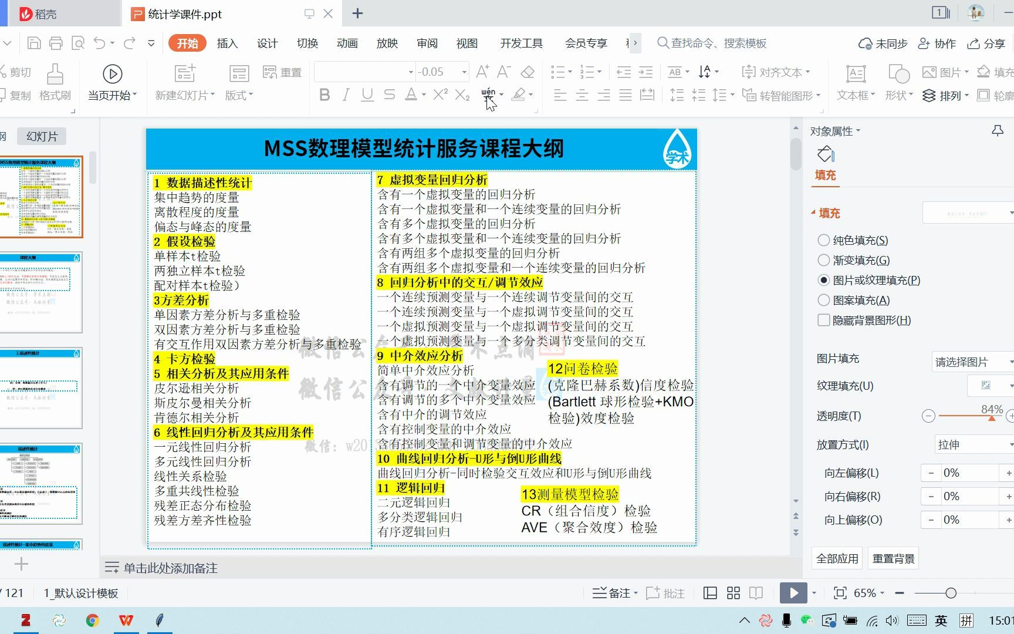1014x634 pixels.
Task: Justify text alignment
Action: tap(626, 95)
